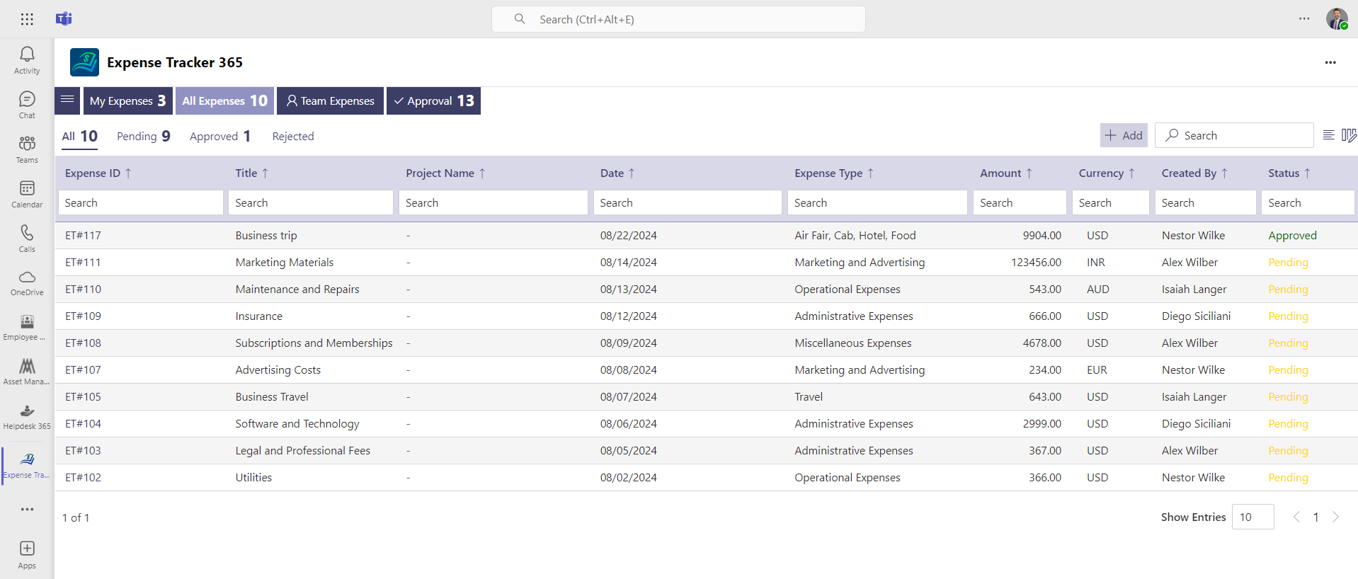Click Status column filter search field
Image resolution: width=1358 pixels, height=579 pixels.
[1308, 202]
